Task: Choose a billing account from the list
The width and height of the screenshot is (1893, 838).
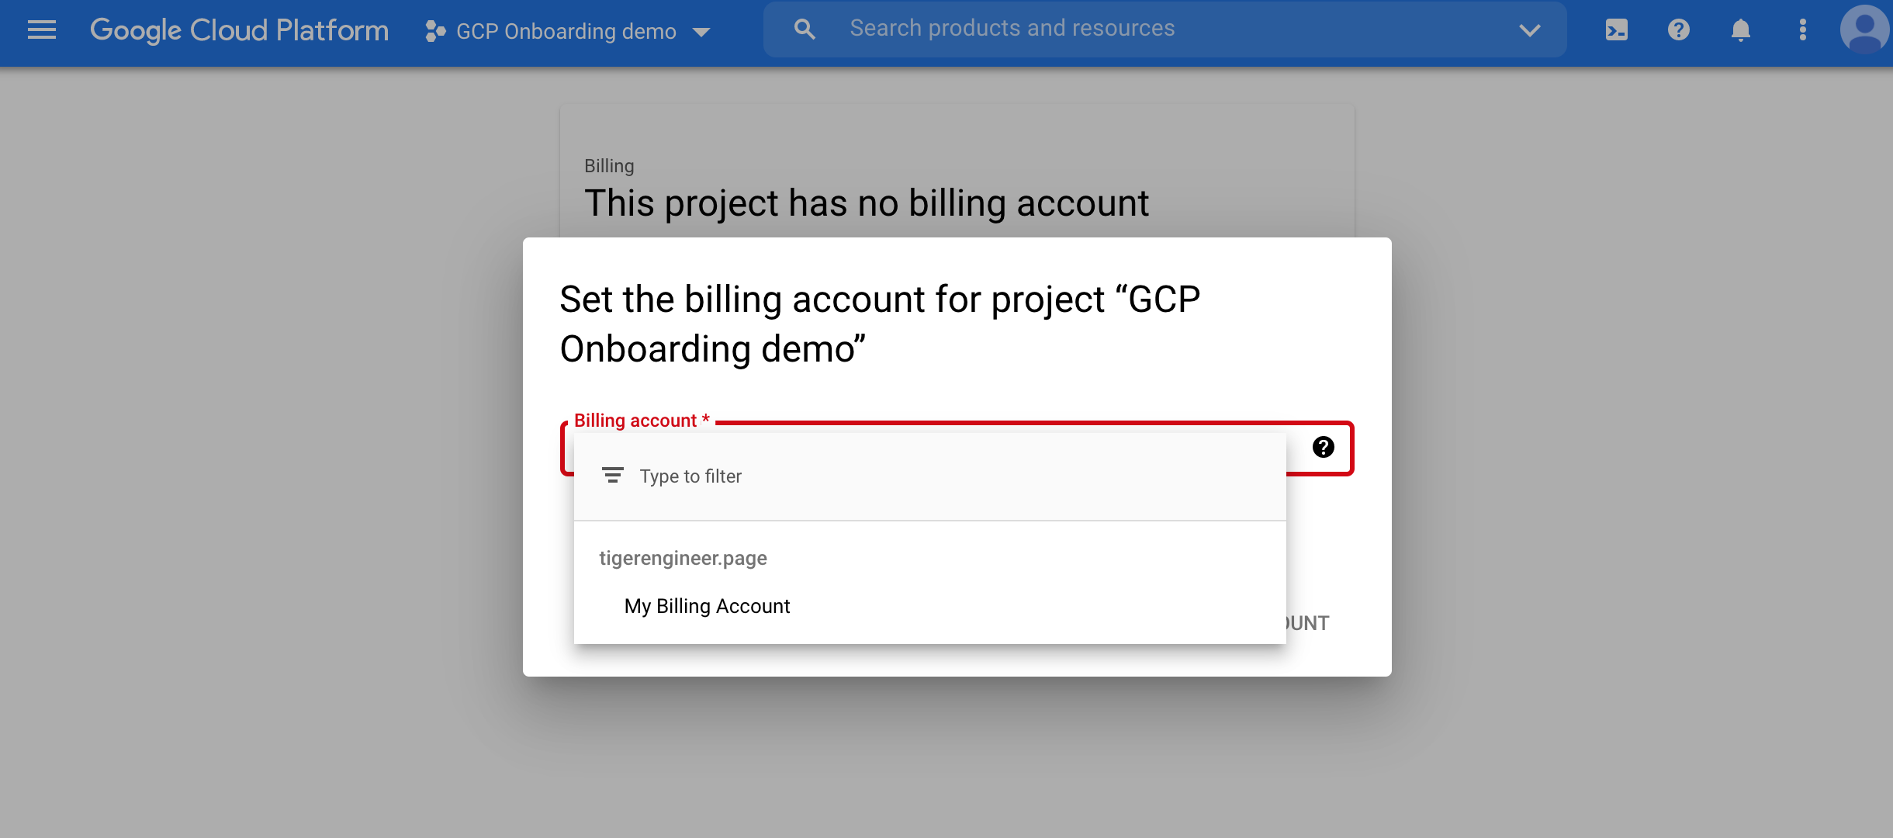Action: [706, 606]
